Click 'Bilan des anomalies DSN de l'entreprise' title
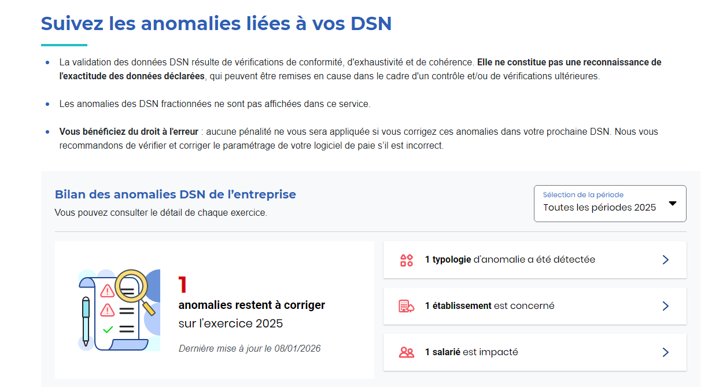The image size is (723, 387). coord(175,194)
